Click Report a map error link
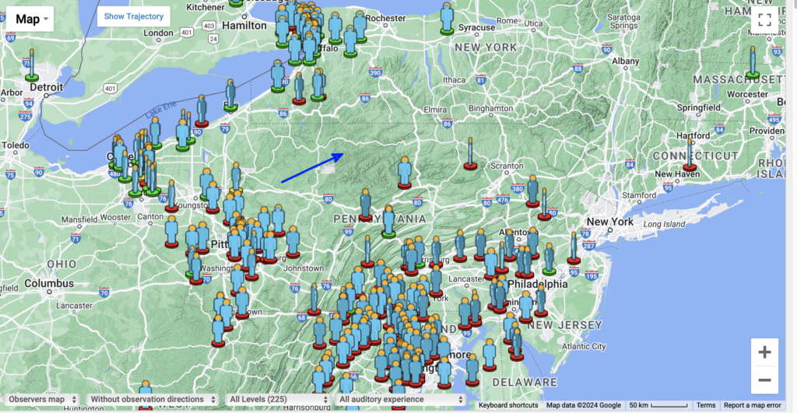This screenshot has height=413, width=797. coord(752,405)
